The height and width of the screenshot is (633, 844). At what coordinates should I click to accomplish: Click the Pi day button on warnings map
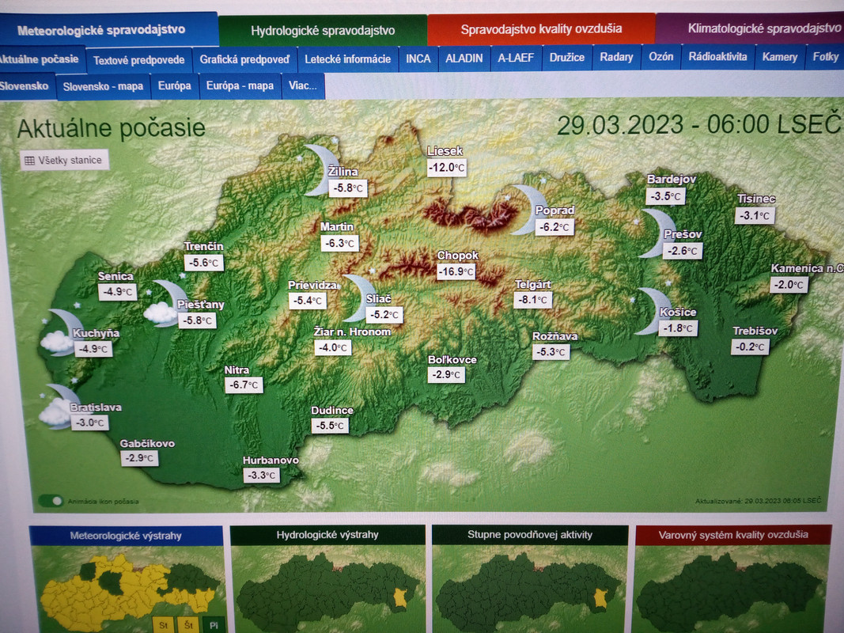point(213,625)
